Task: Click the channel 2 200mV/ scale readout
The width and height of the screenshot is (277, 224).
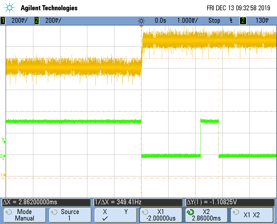Action: click(53, 21)
